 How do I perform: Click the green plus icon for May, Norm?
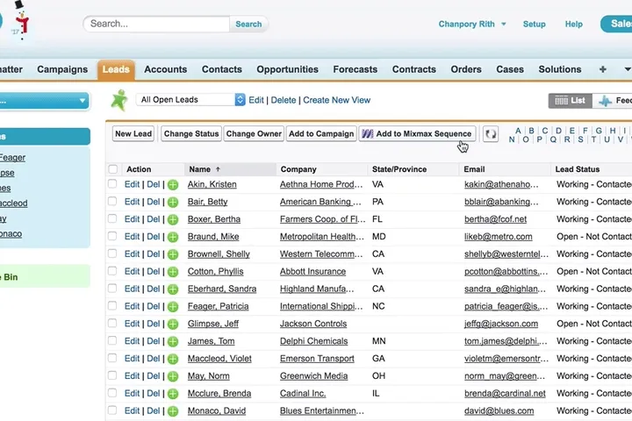[x=173, y=376]
